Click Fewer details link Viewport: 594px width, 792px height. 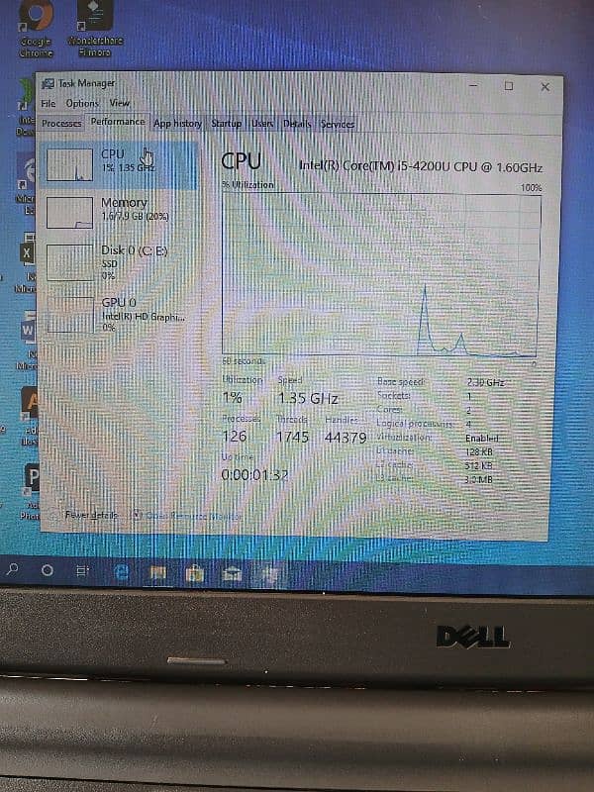[91, 515]
